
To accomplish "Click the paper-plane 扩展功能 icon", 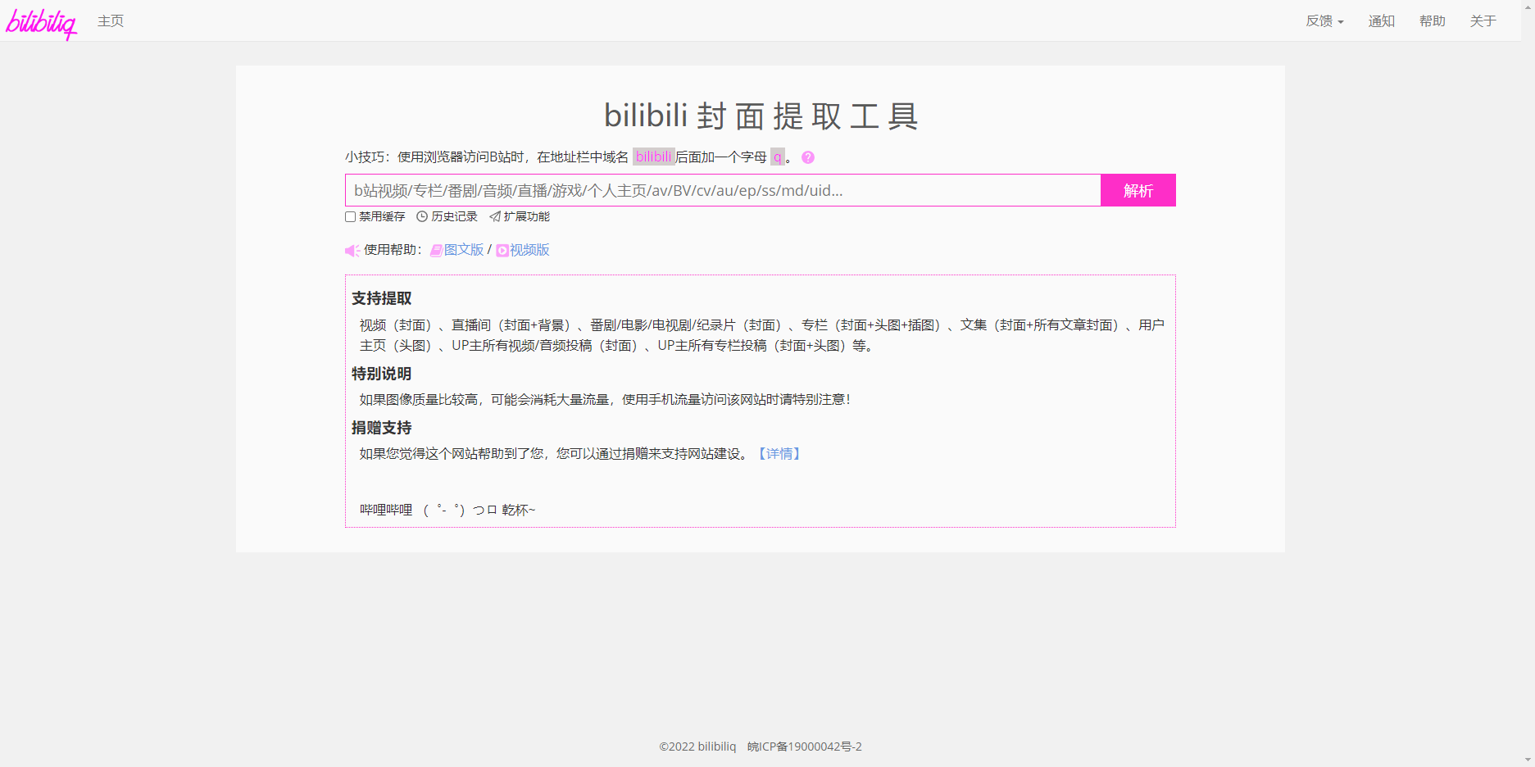I will click(x=495, y=216).
